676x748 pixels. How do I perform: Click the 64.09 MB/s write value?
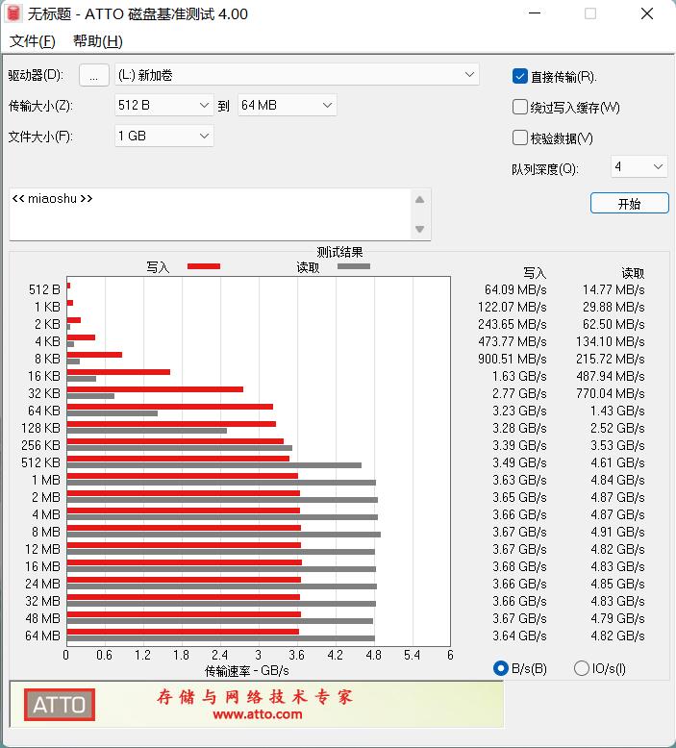(515, 289)
